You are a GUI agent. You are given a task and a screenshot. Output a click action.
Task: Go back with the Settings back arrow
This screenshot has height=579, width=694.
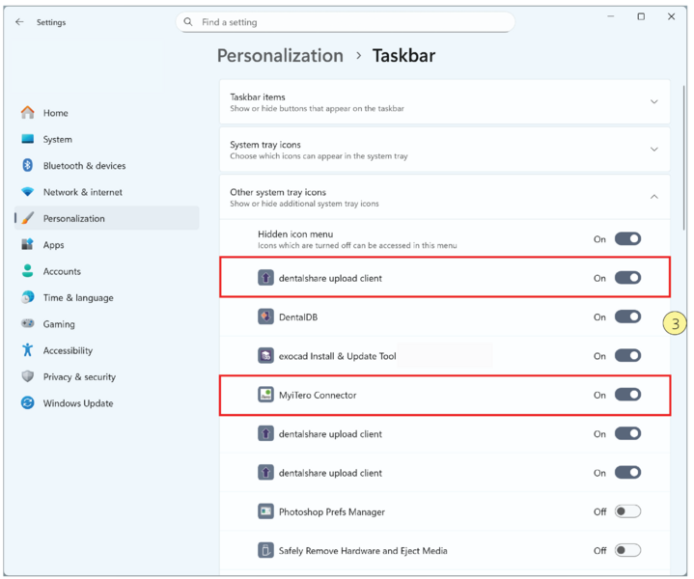tap(19, 21)
